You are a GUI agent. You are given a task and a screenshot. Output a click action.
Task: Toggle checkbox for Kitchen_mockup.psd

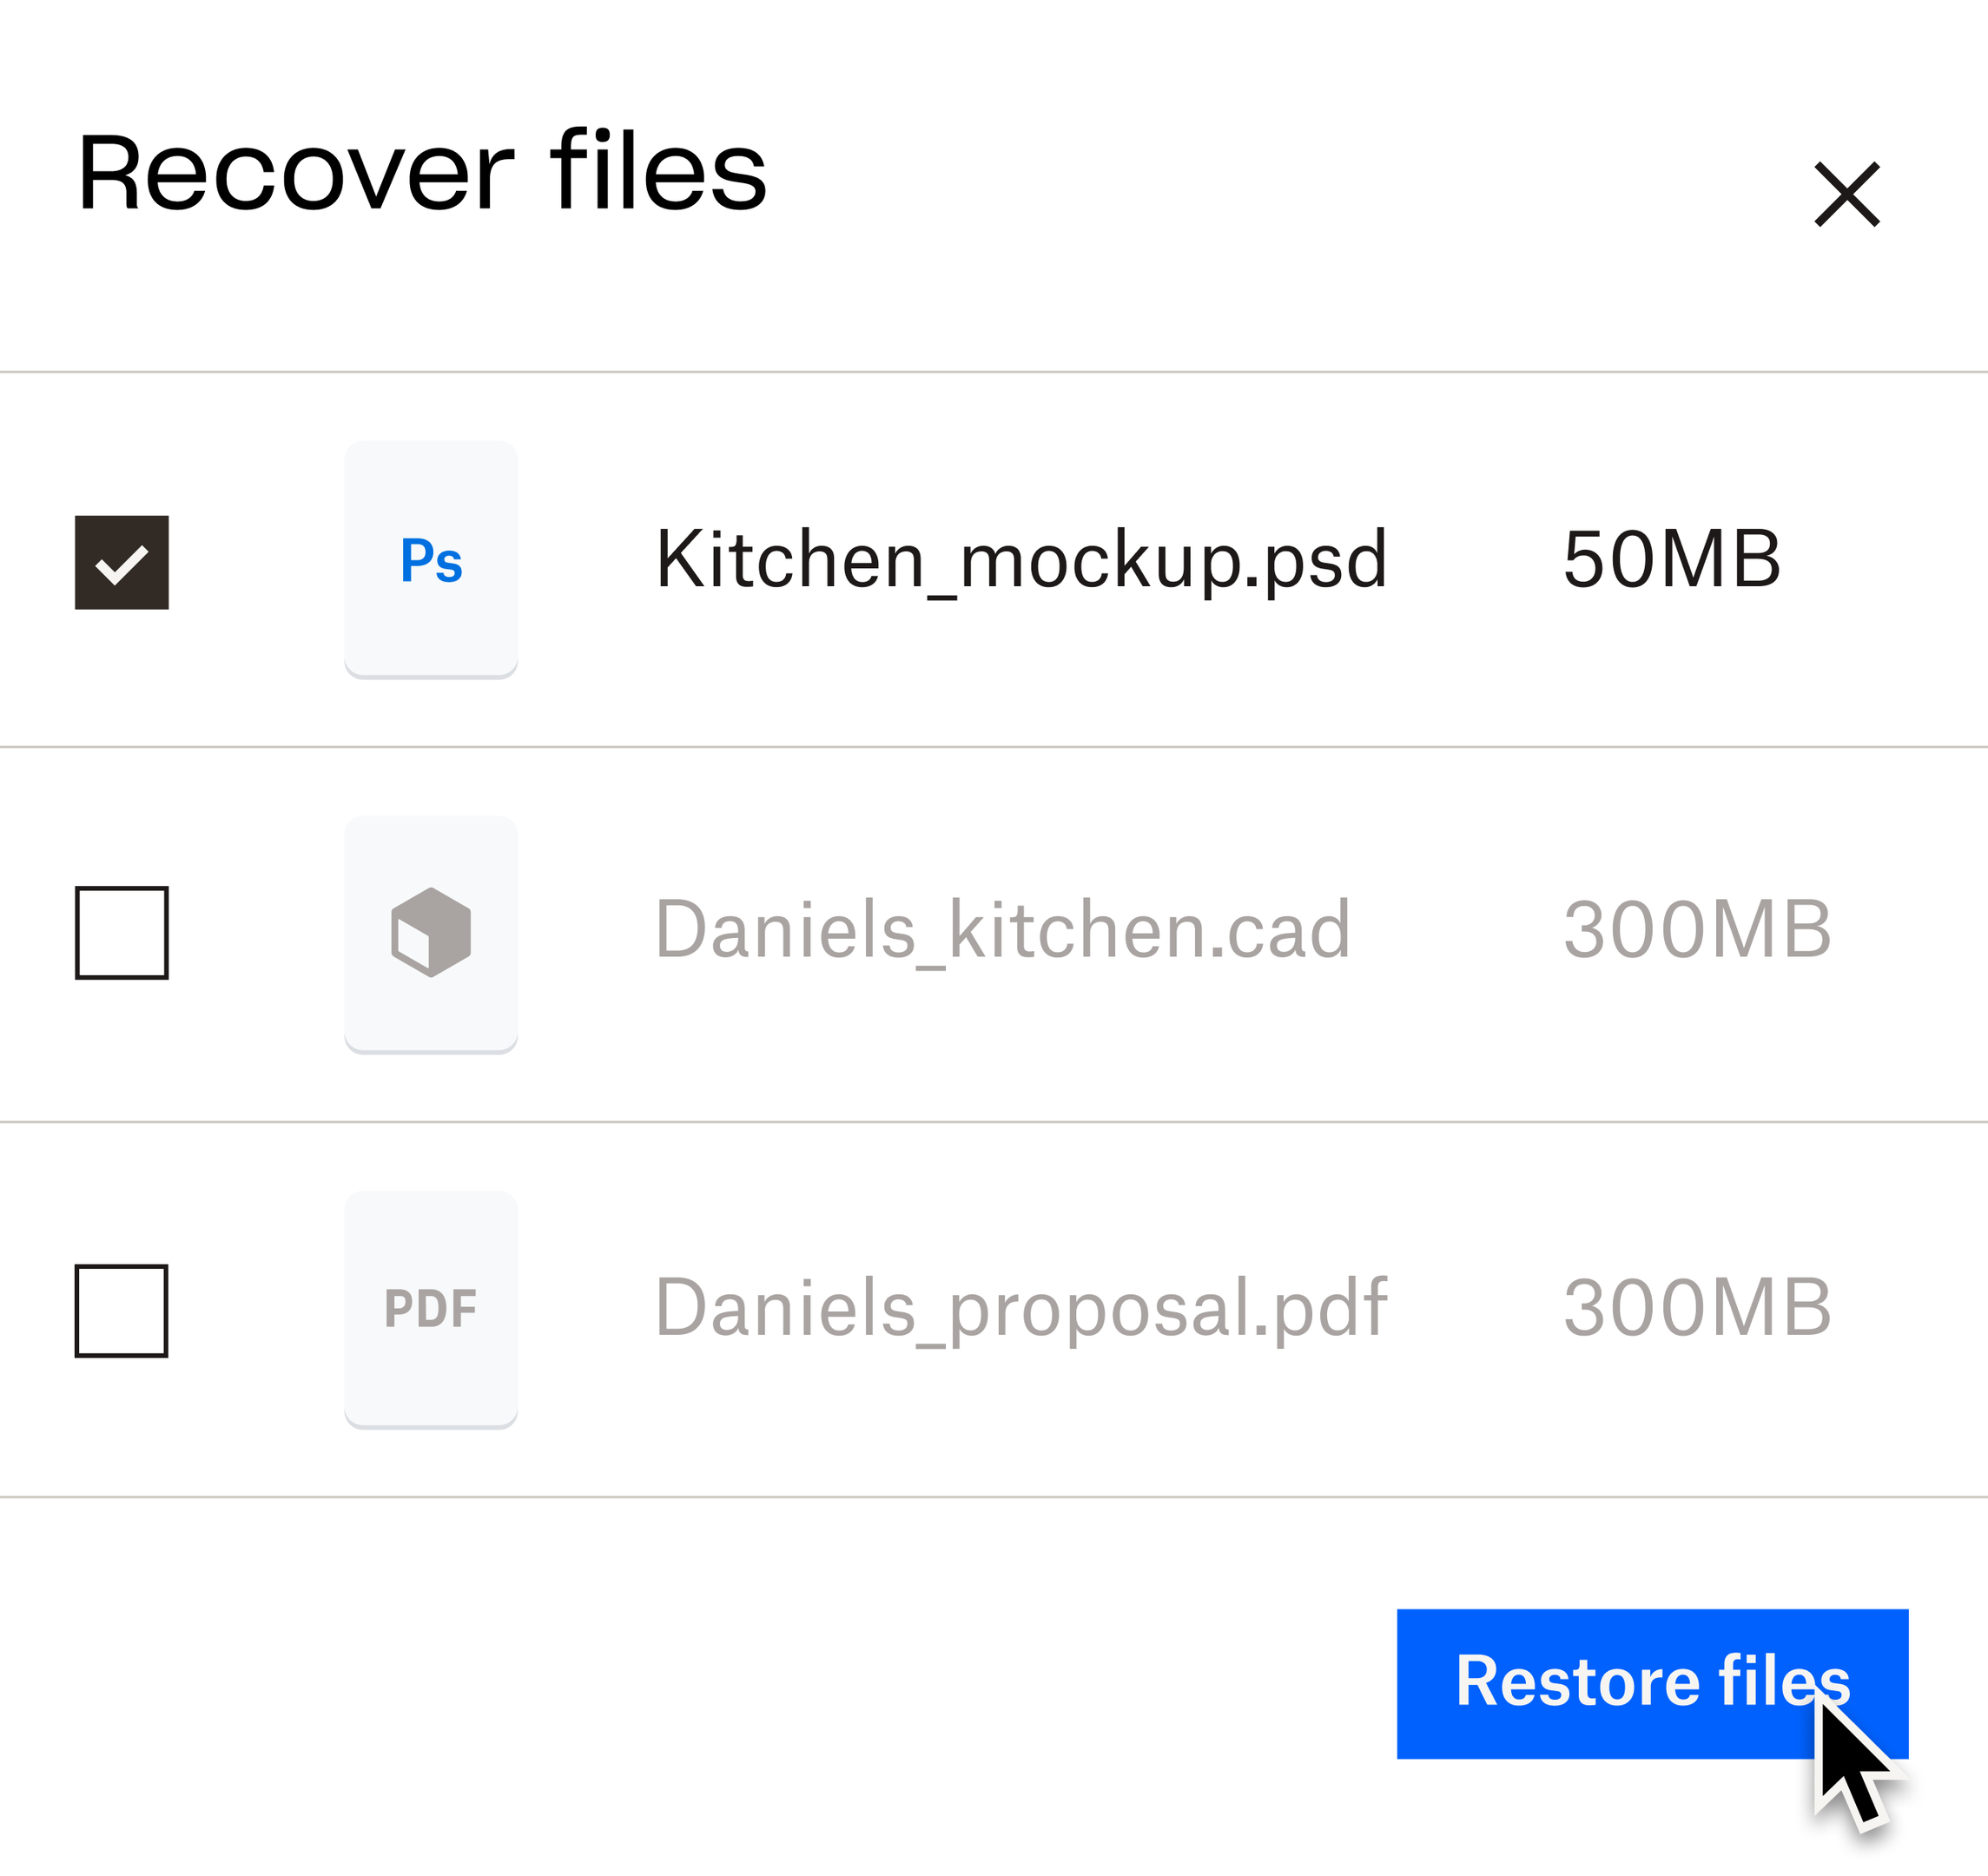pyautogui.click(x=123, y=563)
